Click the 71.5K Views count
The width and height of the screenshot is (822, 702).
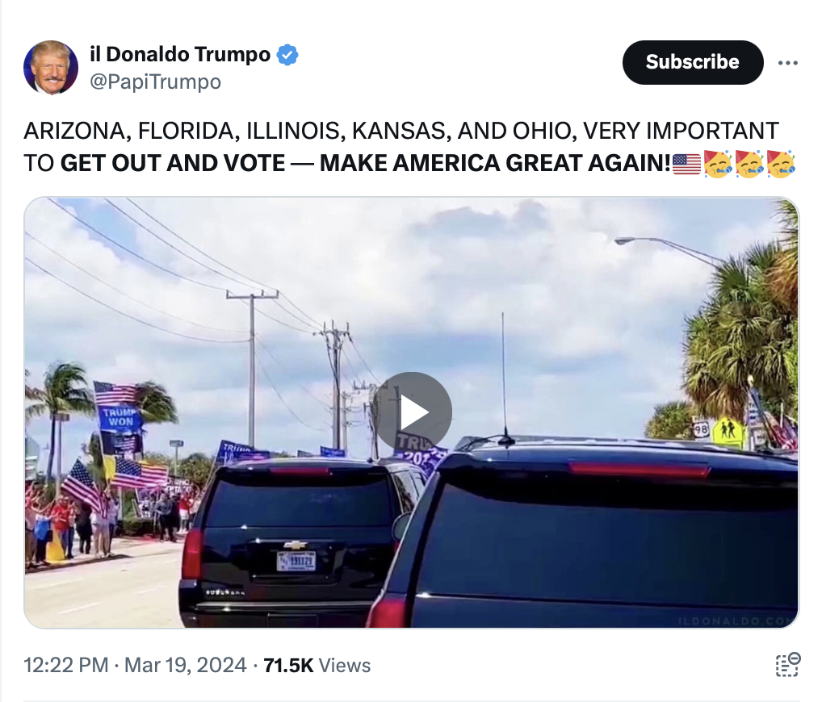317,666
